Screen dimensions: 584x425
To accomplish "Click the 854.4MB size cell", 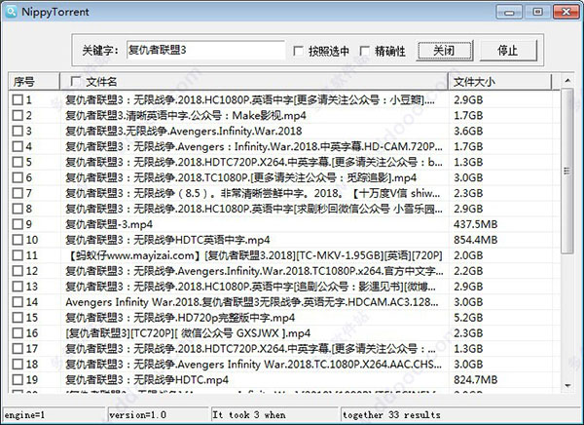I will (475, 240).
